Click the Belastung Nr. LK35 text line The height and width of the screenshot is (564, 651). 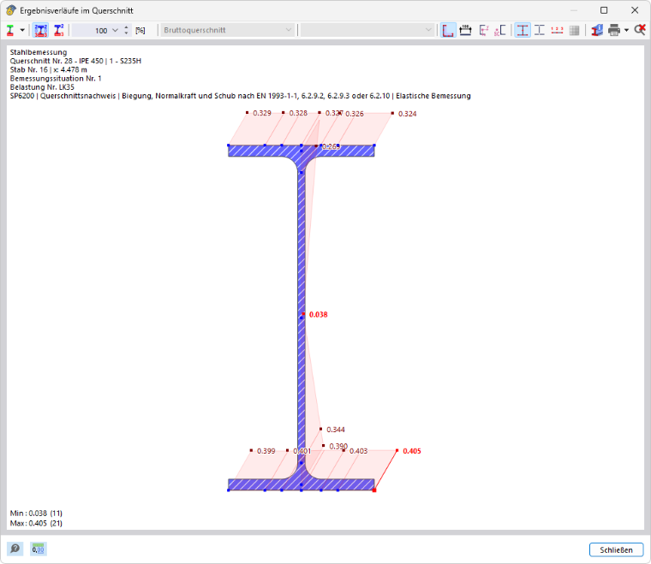42,87
